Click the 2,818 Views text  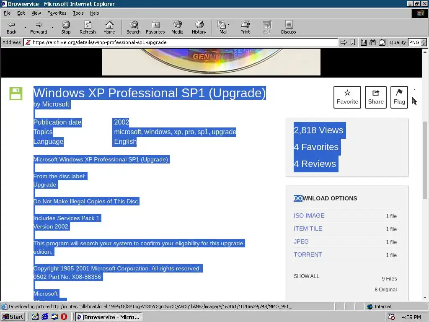pos(318,130)
